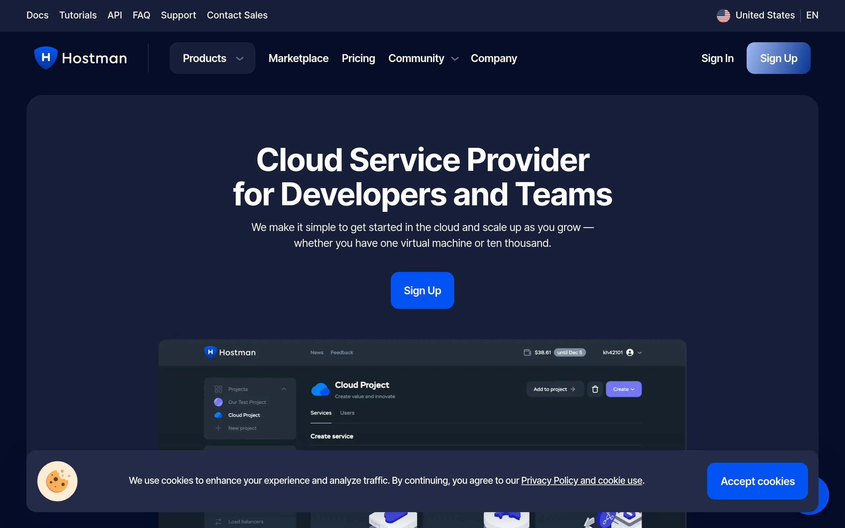Click the Sign Up button in the header
Screen dimensions: 845x528
click(778, 58)
